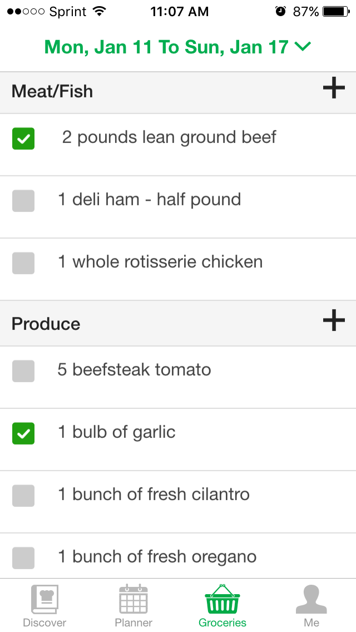356x632 pixels.
Task: Tap the alarm clock status icon
Action: [280, 11]
